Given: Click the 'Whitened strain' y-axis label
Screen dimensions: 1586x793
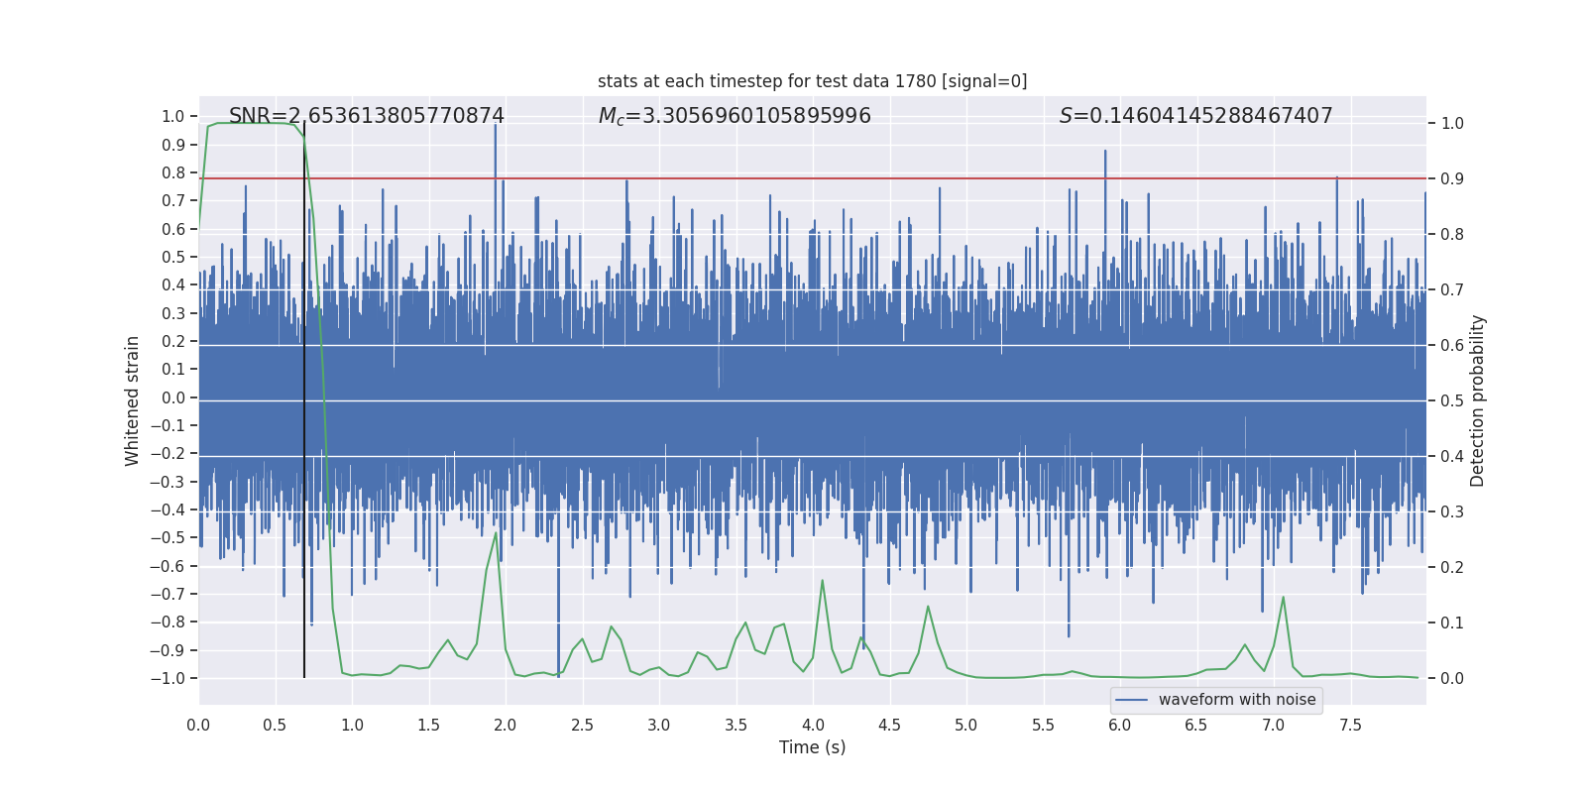Looking at the screenshot, I should (x=132, y=400).
